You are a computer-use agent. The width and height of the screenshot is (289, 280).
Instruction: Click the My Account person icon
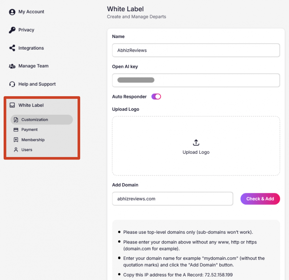[x=12, y=12]
